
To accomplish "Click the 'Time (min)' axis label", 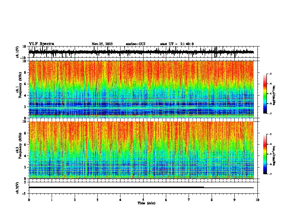I will (146, 203).
